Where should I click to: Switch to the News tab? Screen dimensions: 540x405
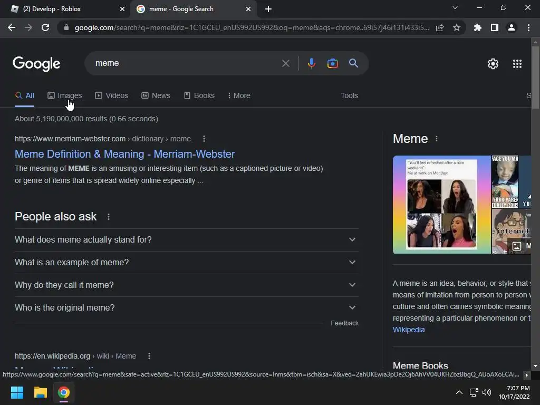click(x=156, y=95)
